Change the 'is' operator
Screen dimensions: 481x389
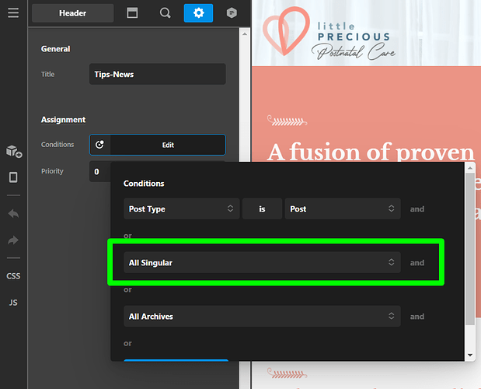(262, 209)
